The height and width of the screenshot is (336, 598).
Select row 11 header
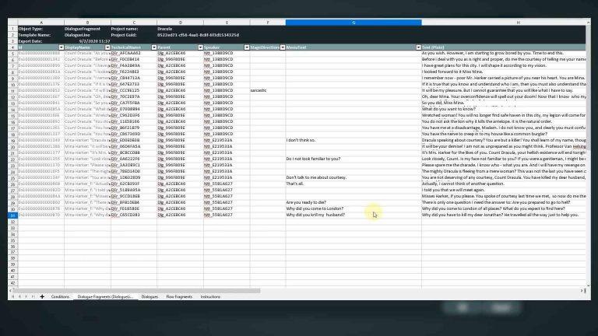[12, 91]
